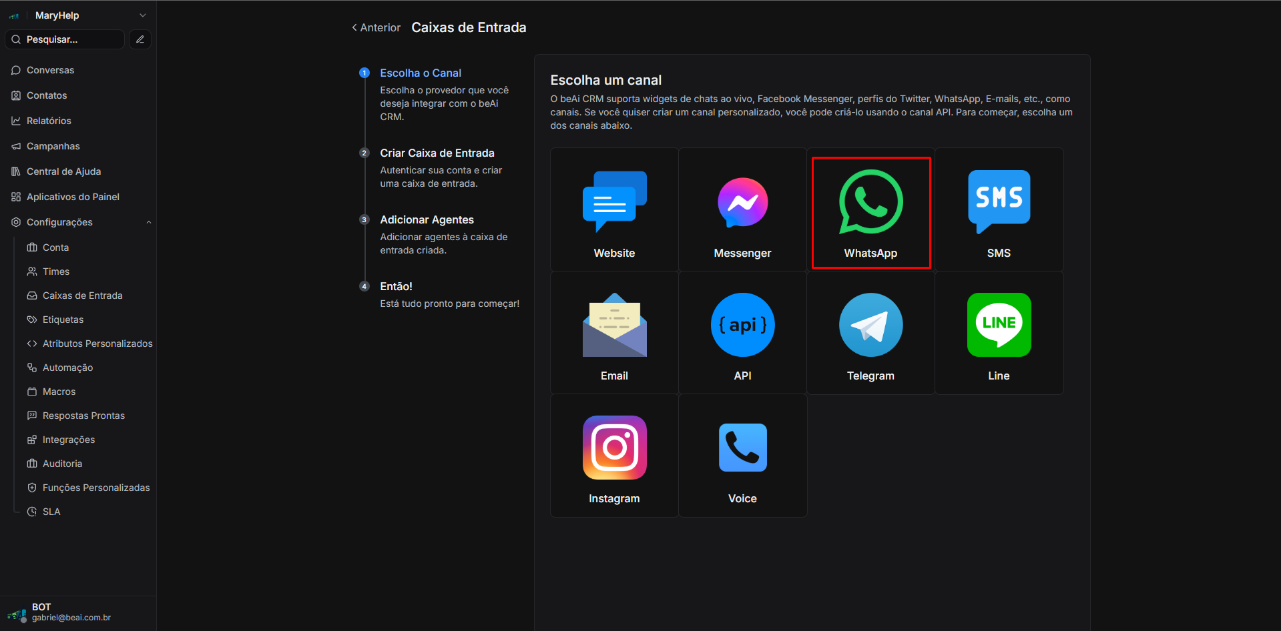The image size is (1281, 631).
Task: Select the WhatsApp channel icon
Action: pos(870,202)
